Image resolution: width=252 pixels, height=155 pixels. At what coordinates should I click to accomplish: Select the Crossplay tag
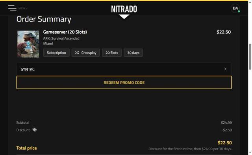tap(86, 53)
